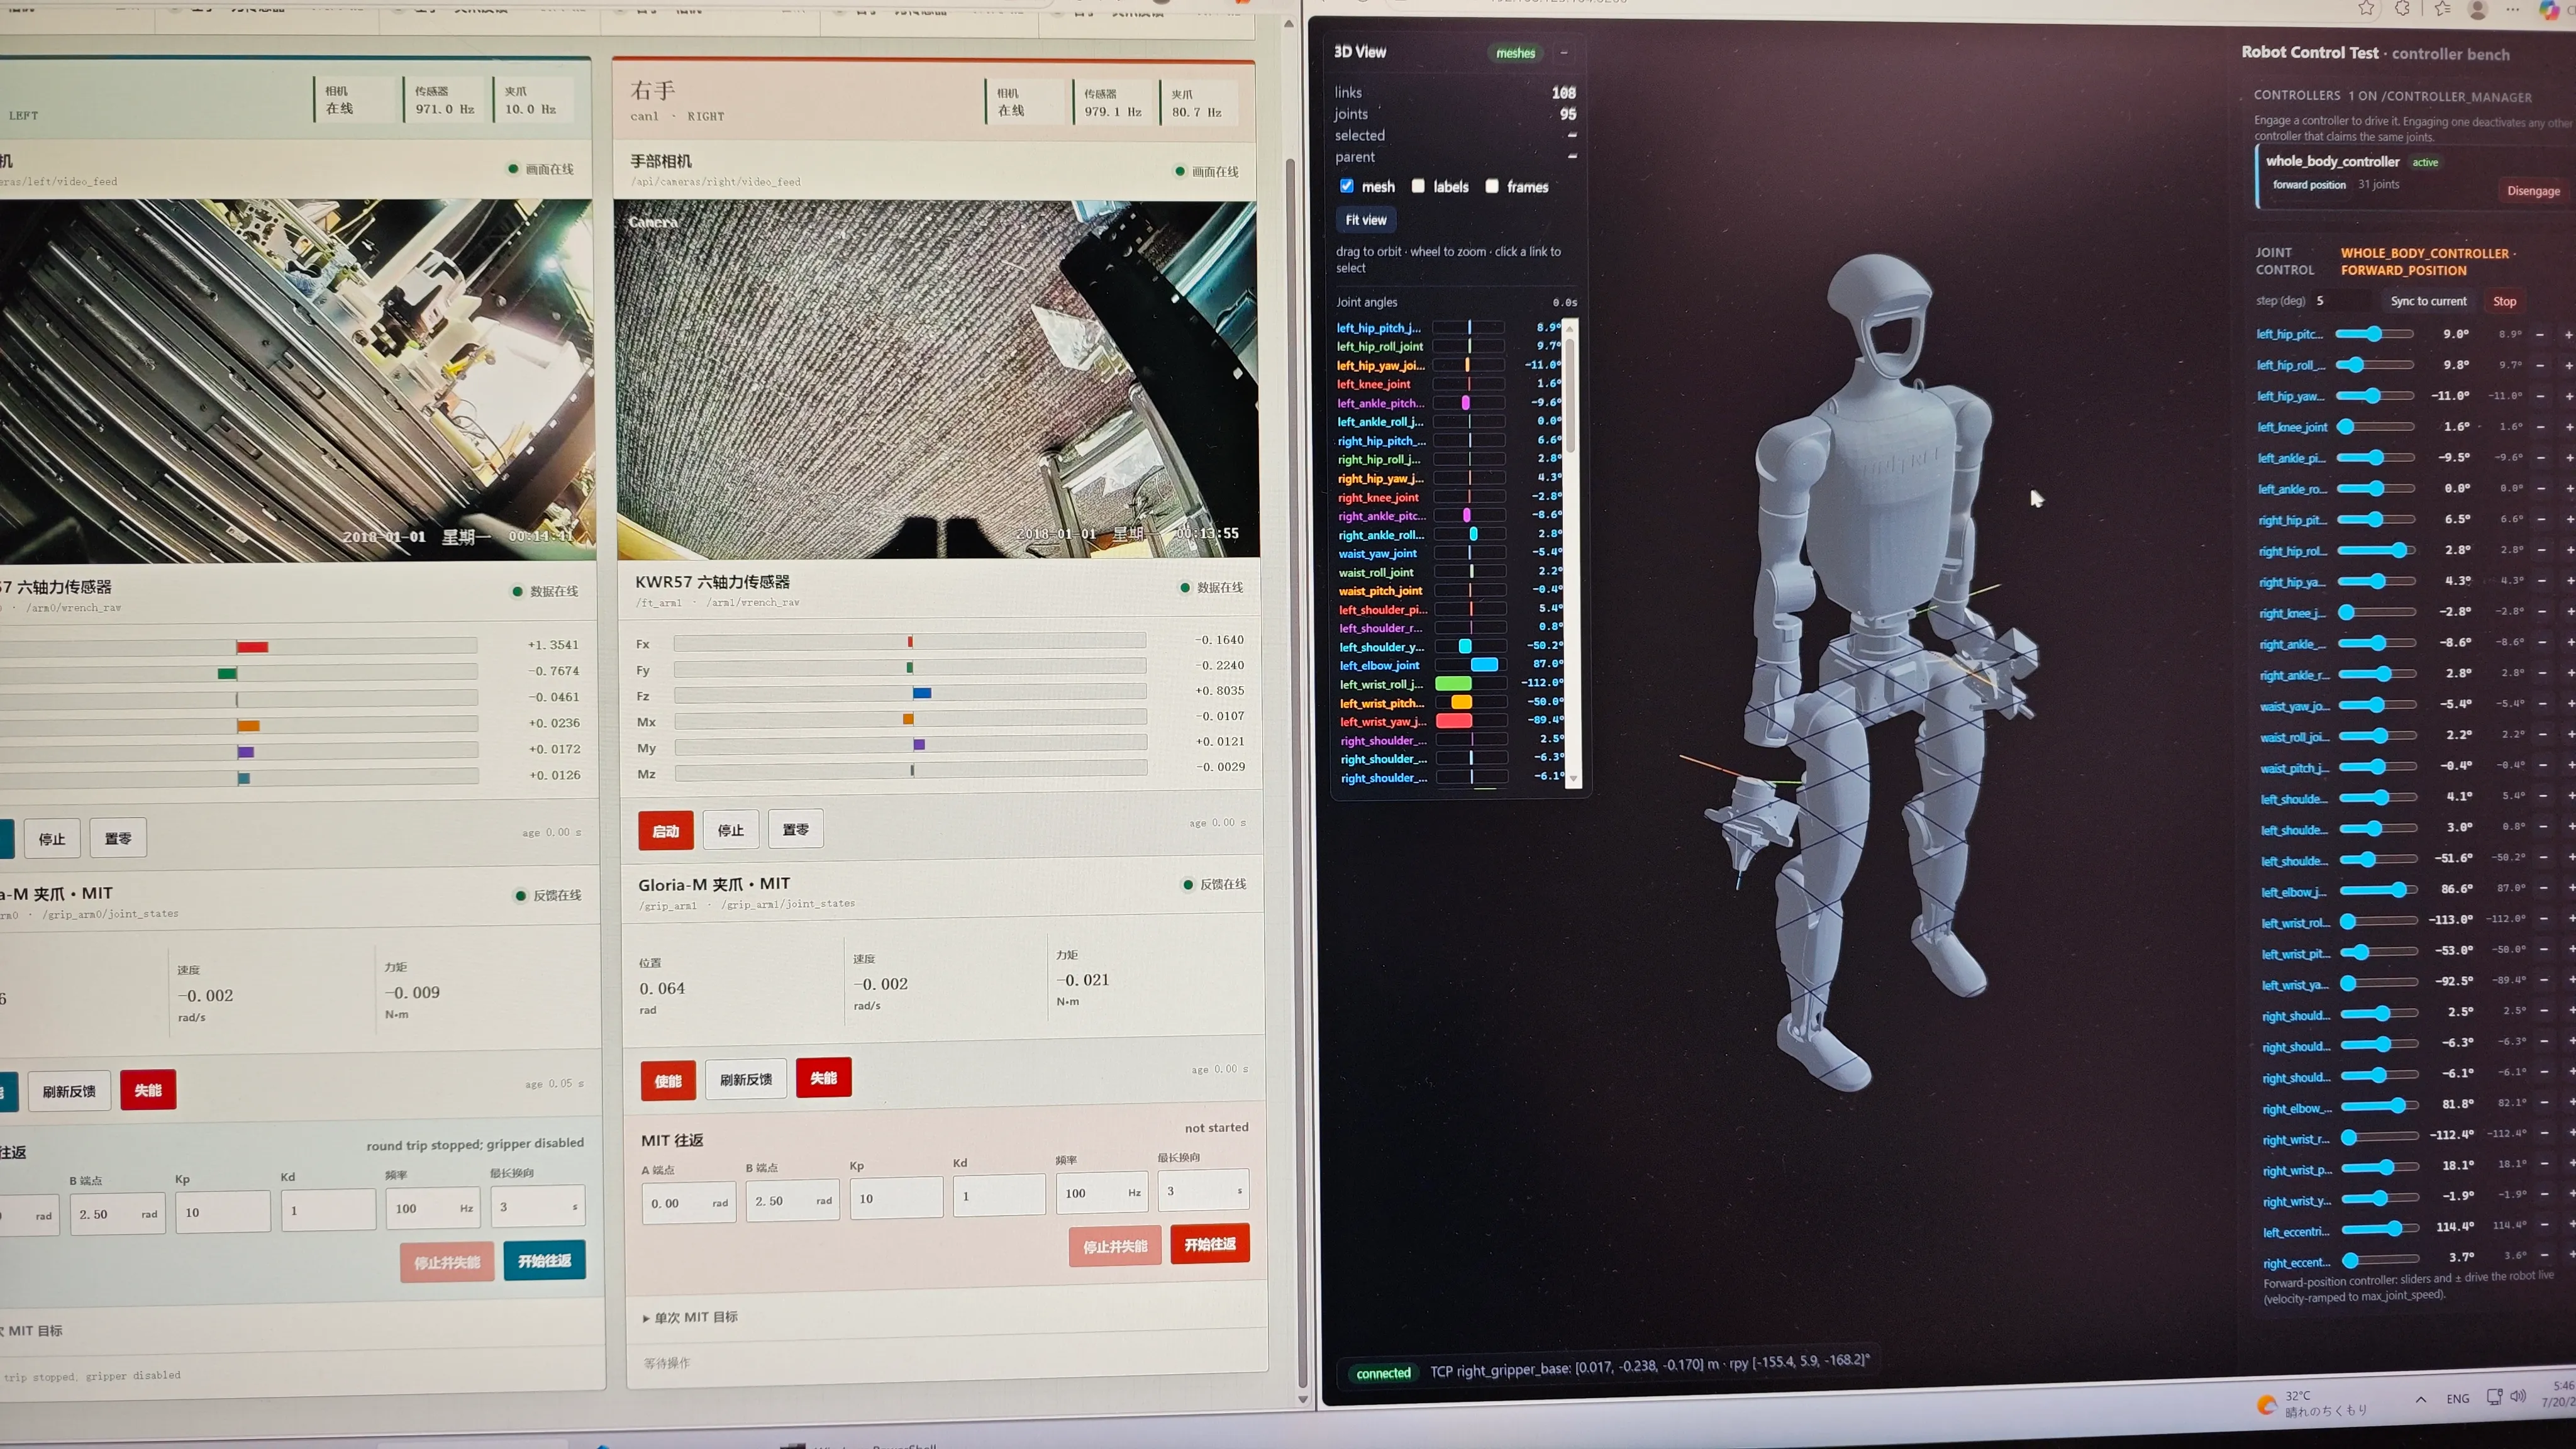
Task: Enable the frames checkbox in 3D View
Action: click(1492, 186)
